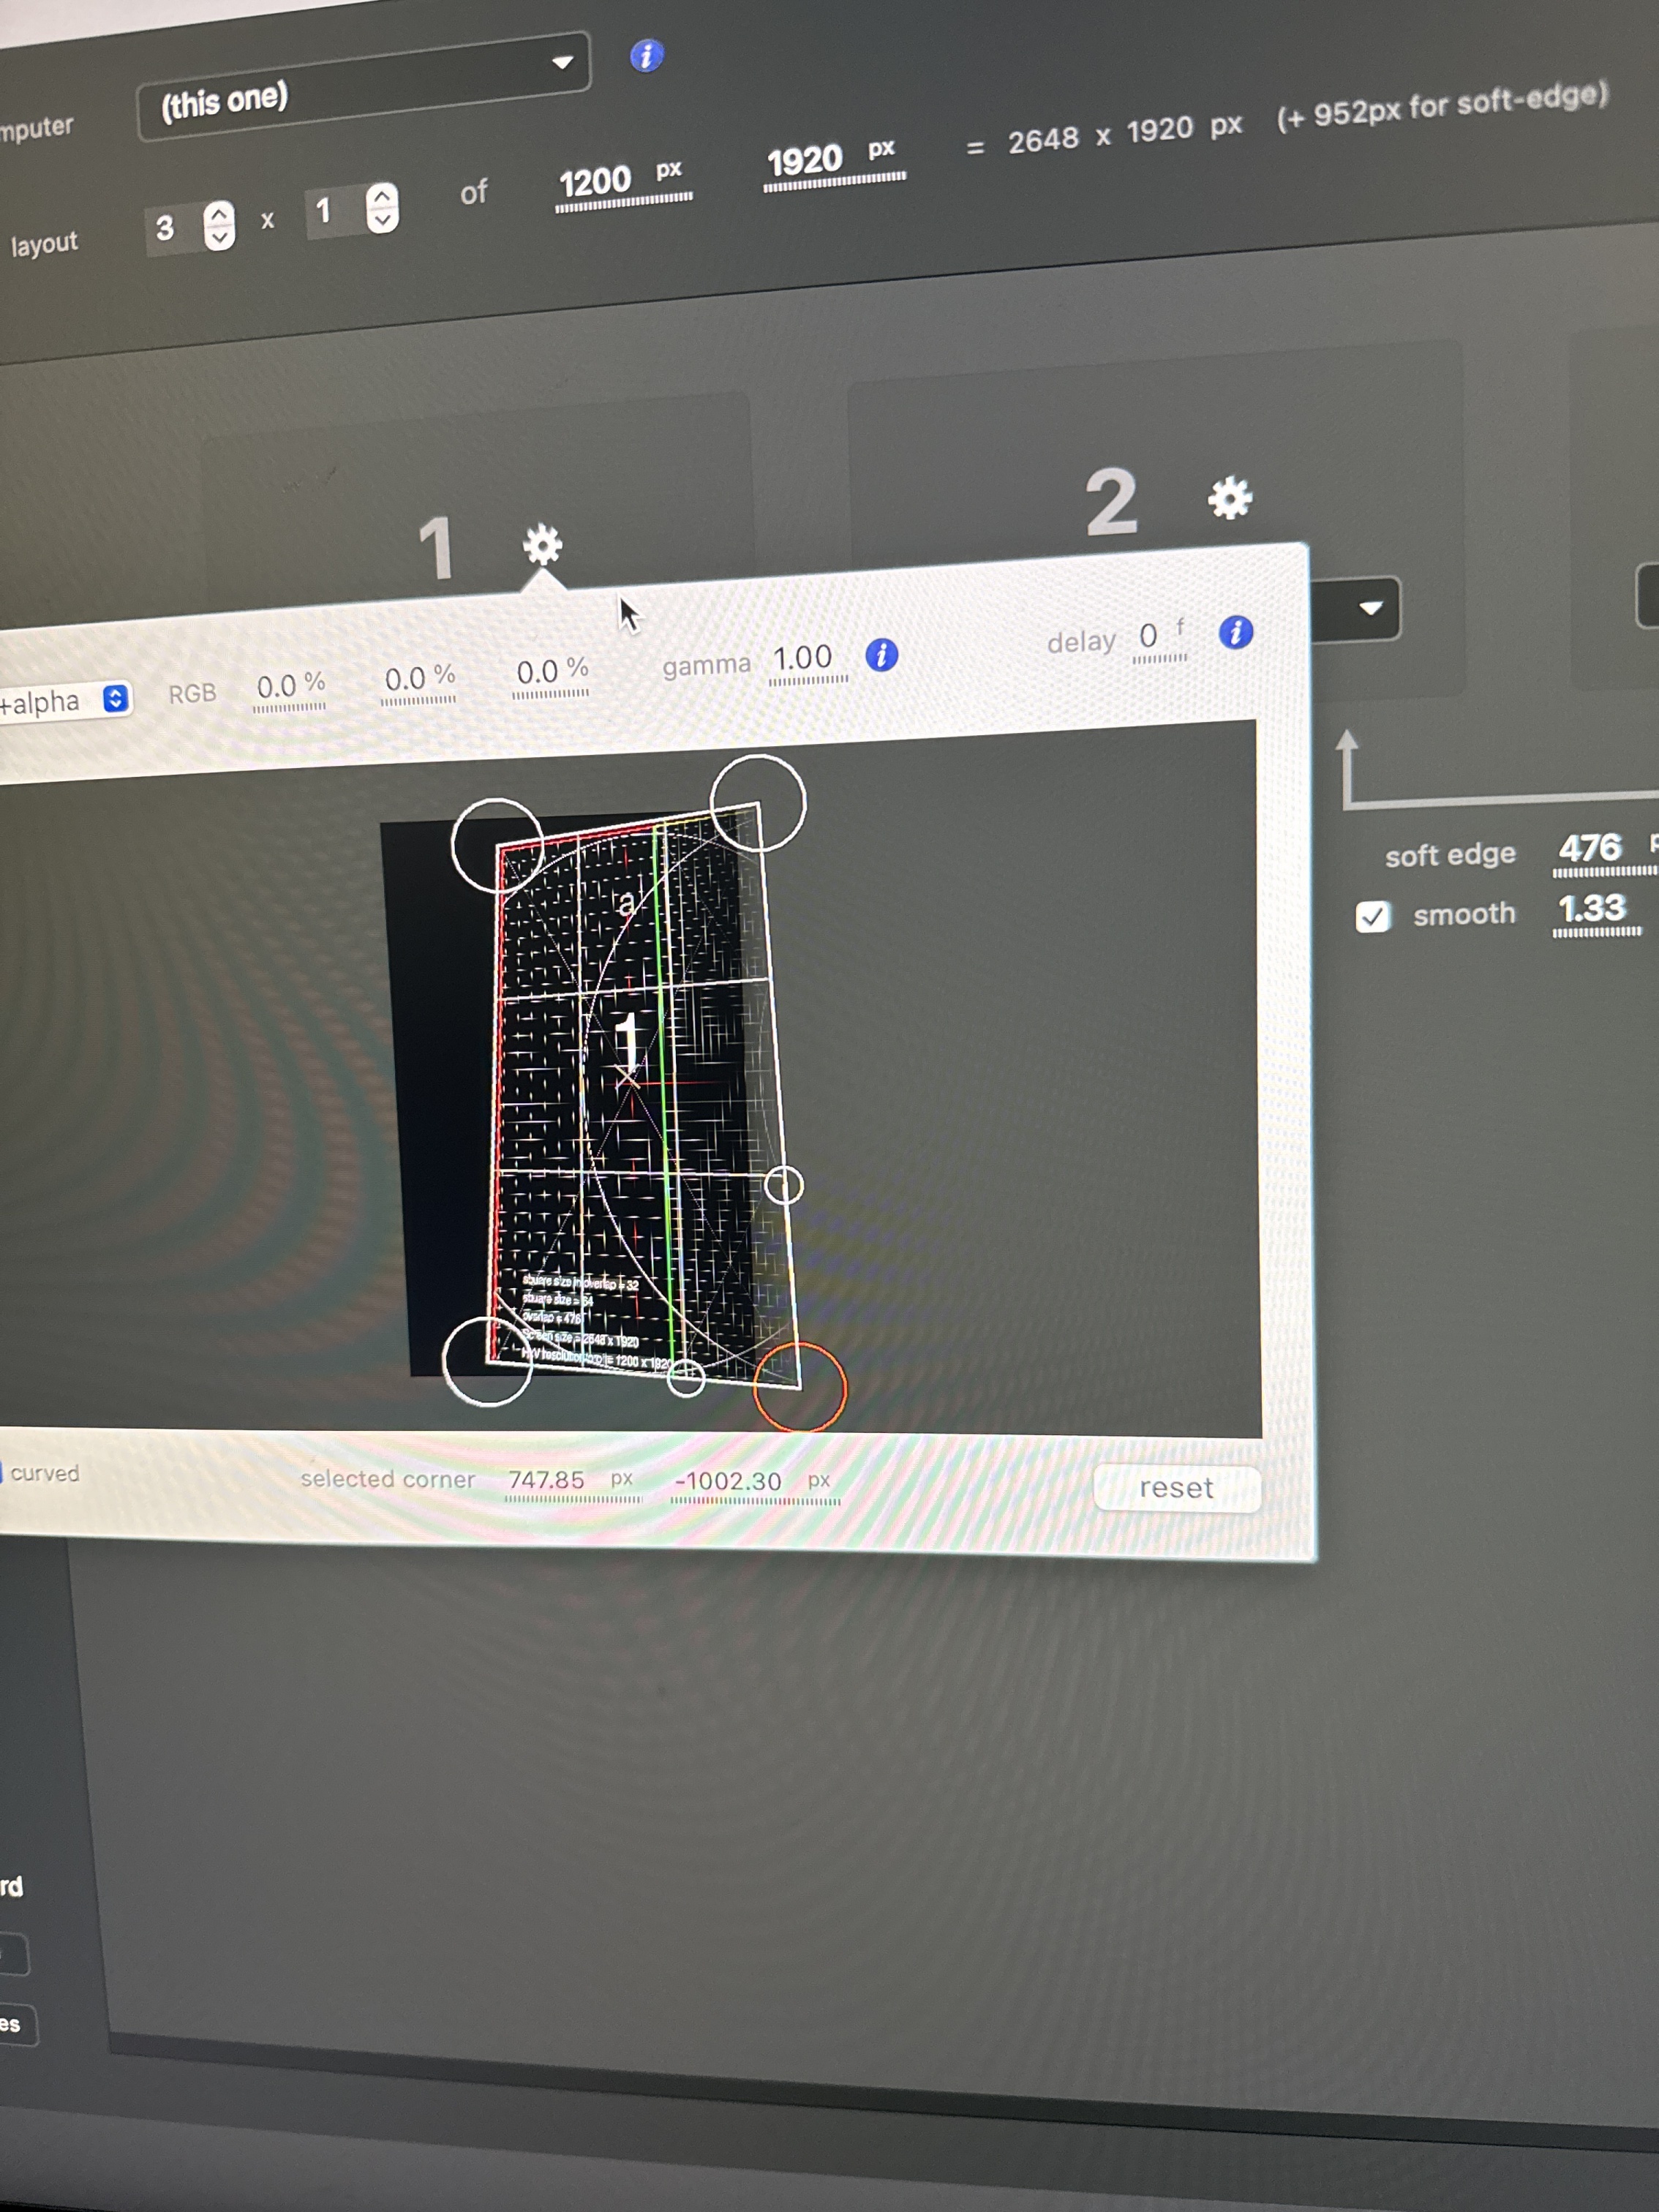The image size is (1659, 2212).
Task: Decrease the layout rows stepper
Action: pos(382,220)
